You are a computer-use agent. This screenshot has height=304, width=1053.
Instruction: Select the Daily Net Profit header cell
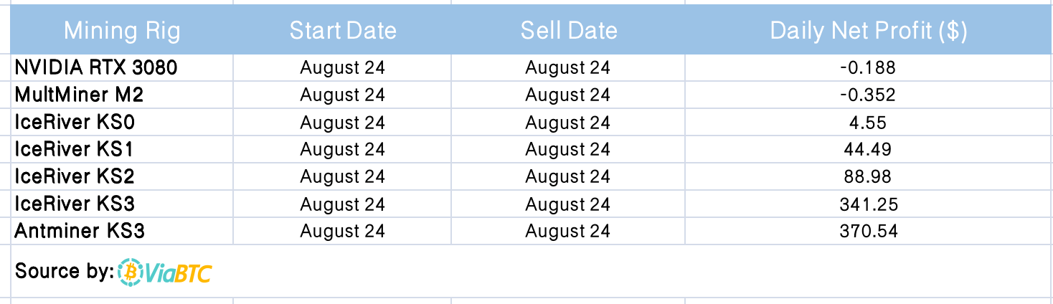(x=868, y=31)
